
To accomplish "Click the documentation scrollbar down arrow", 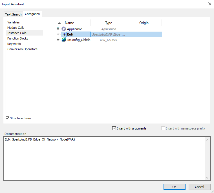I will [x=208, y=178].
